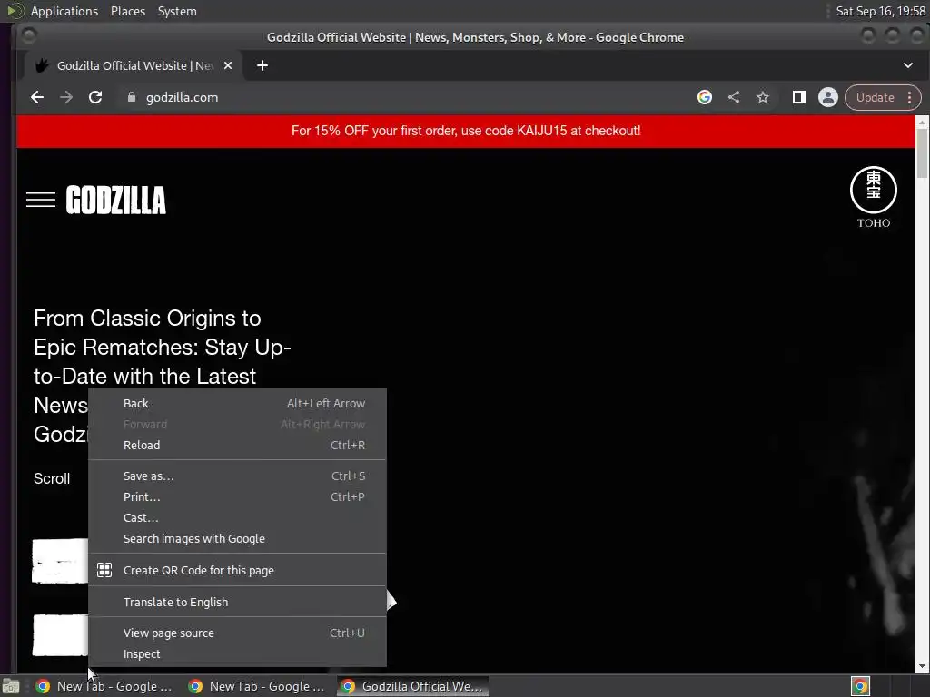Close the Godzilla Official Website tab

[228, 65]
